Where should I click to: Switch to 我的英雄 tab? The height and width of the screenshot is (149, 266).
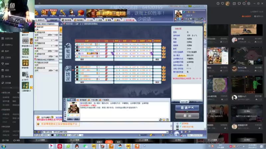pyautogui.click(x=66, y=20)
